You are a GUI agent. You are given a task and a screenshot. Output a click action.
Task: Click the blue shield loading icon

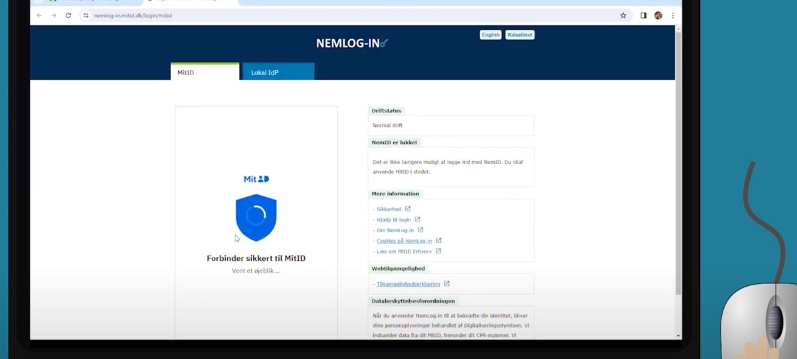[256, 218]
